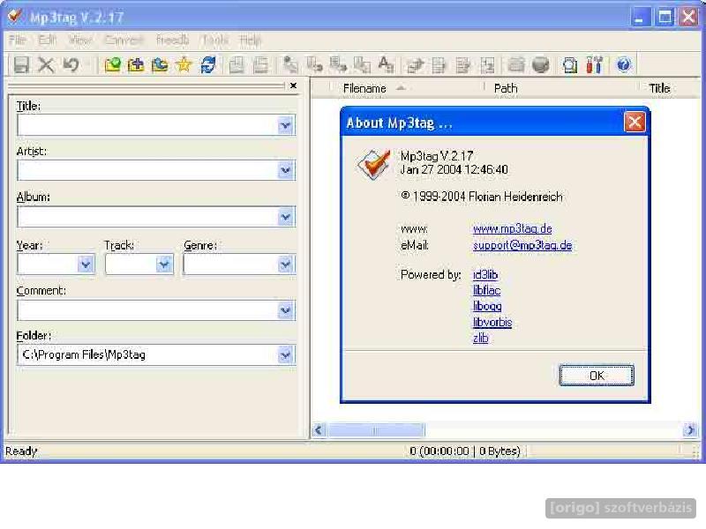Open the Favorites star icon

point(184,64)
